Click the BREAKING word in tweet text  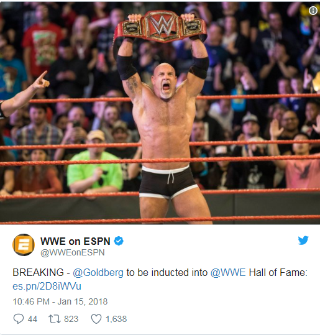tap(39, 273)
